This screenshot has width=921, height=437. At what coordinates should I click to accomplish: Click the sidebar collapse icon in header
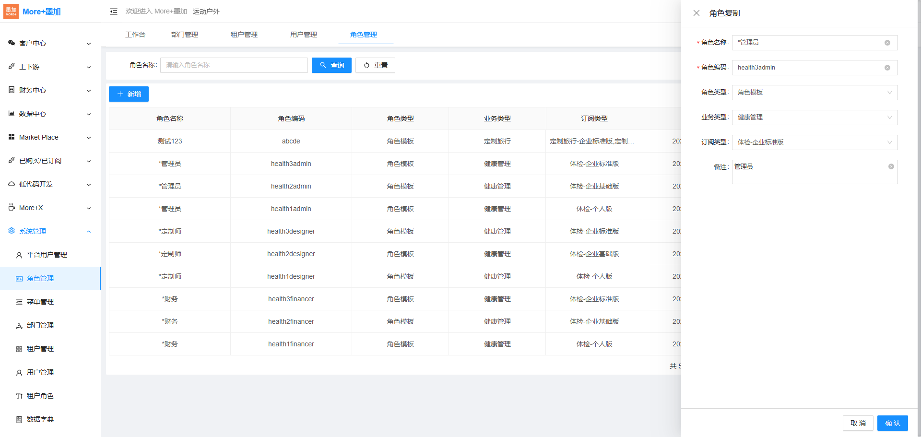114,12
